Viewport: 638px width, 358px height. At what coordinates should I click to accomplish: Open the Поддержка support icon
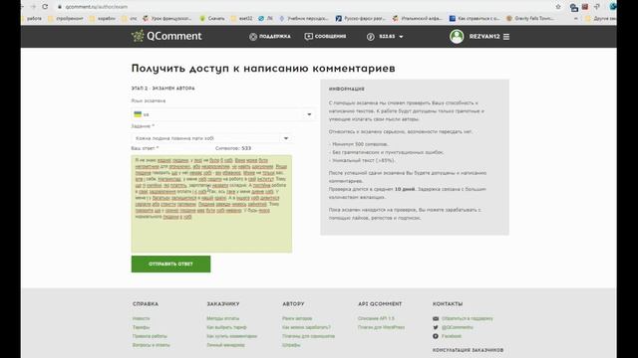pyautogui.click(x=253, y=37)
